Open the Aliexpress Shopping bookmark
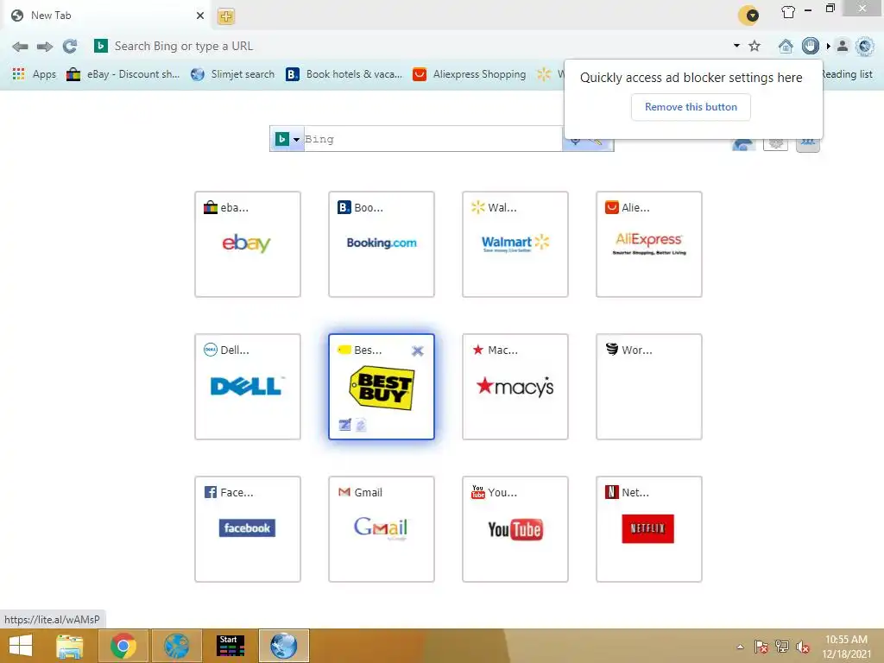Image resolution: width=884 pixels, height=663 pixels. coord(470,74)
